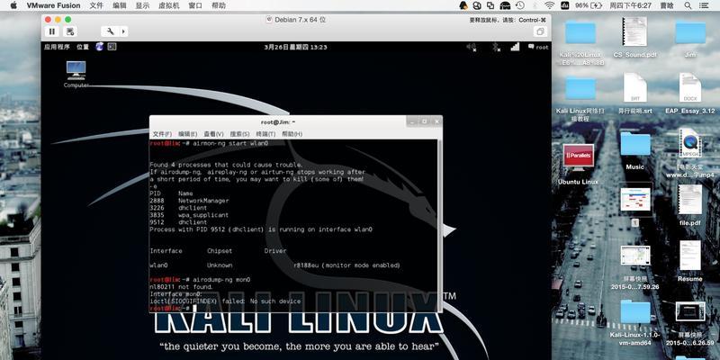
Task: Select the EAP_Essay_3.12 document
Action: [690, 94]
